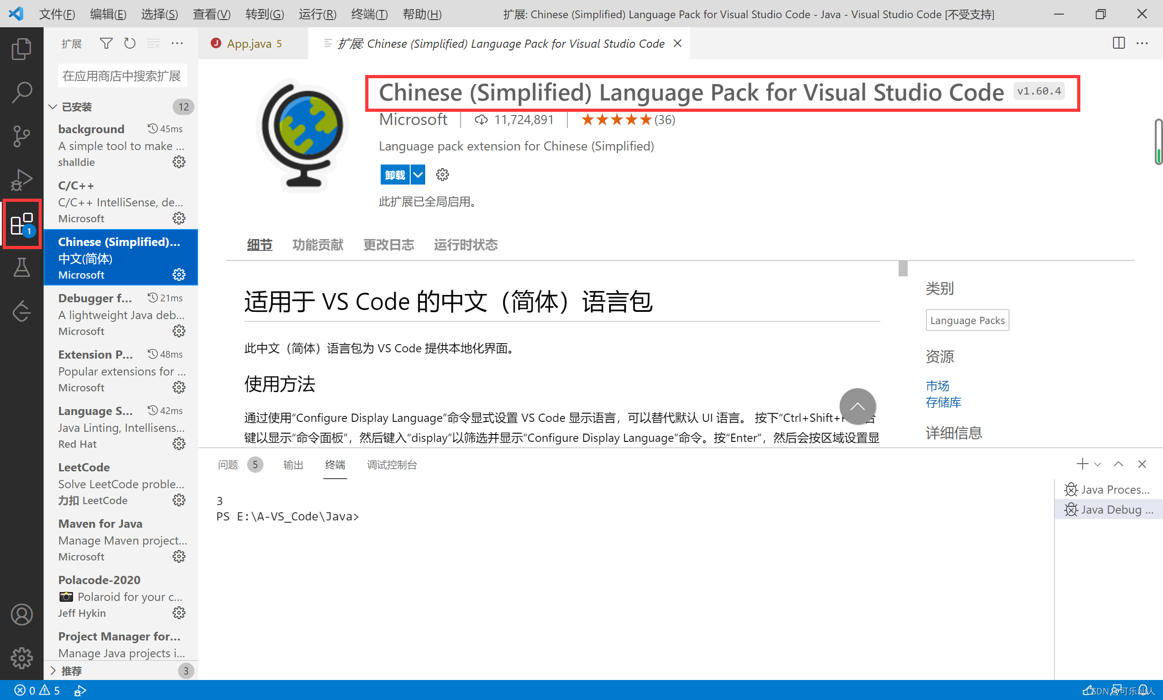Open editor more actions menu
This screenshot has height=700, width=1163.
point(1142,43)
